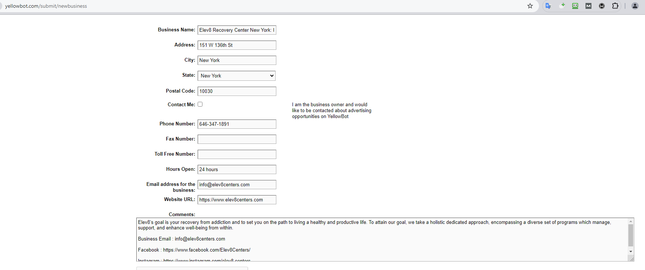Open the Extensions puzzle piece menu
Viewport: 645px width, 270px height.
click(615, 6)
